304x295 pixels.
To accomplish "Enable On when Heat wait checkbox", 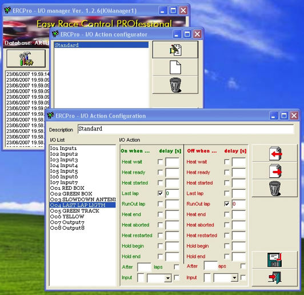I will pos(161,162).
